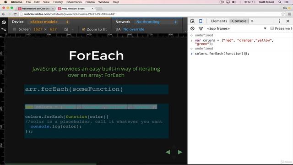The width and height of the screenshot is (293, 165).
Task: Open the top frame context dropdown
Action: (237, 28)
